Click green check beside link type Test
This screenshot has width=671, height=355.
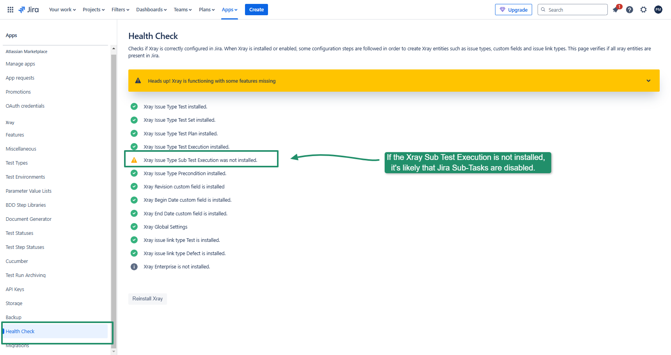[134, 240]
